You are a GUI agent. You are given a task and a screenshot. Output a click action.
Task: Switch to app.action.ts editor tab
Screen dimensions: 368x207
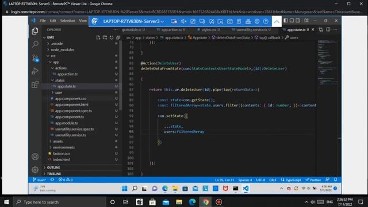pyautogui.click(x=171, y=30)
